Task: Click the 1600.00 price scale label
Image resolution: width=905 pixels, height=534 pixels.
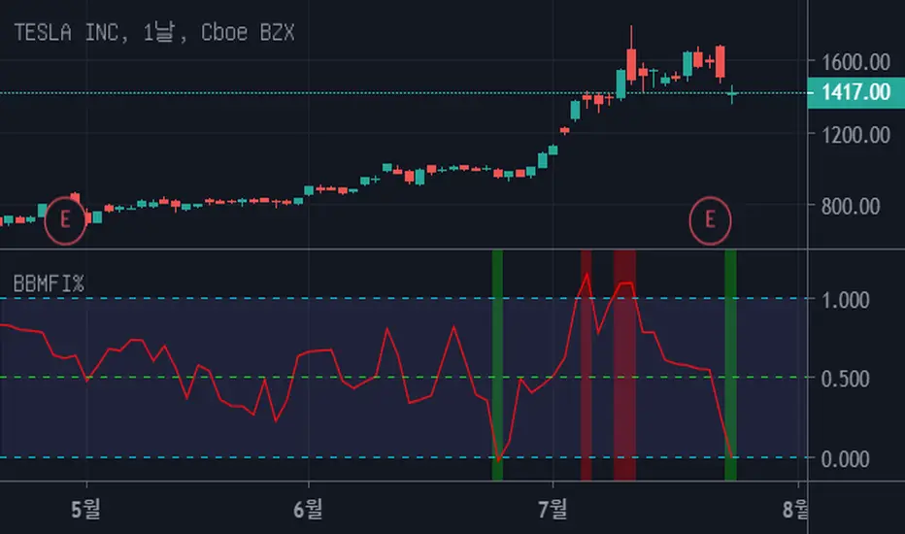Action: tap(855, 62)
